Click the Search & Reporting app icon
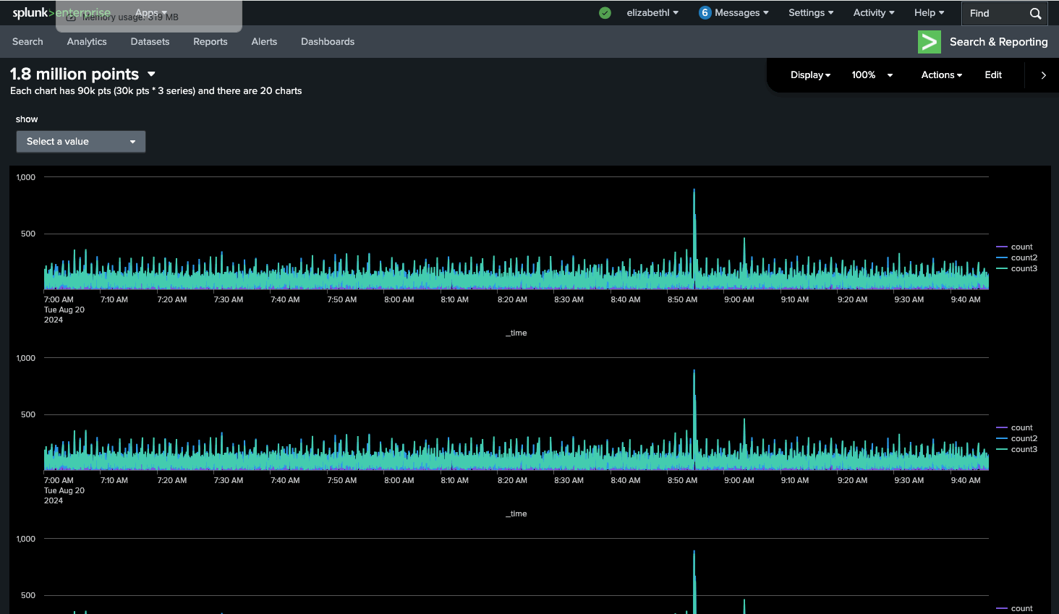 pos(929,42)
